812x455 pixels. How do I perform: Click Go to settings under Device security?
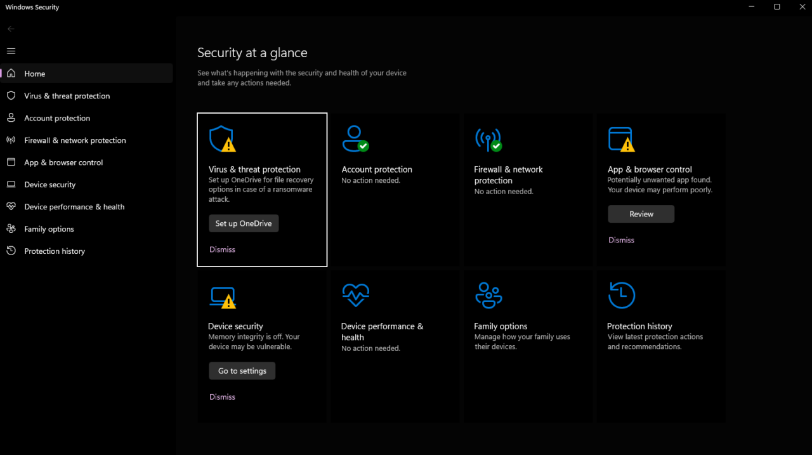(x=242, y=370)
